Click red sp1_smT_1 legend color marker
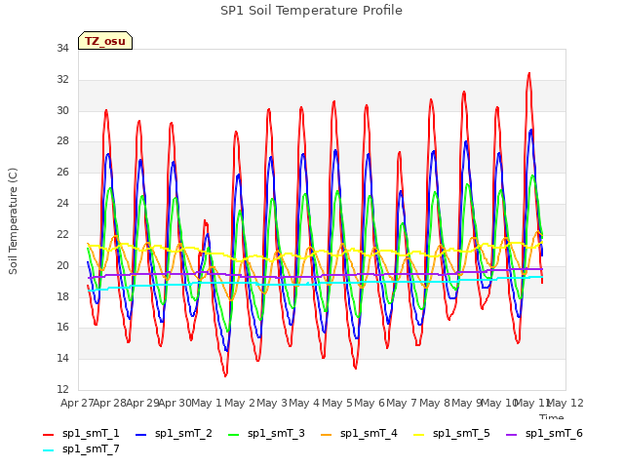 click(x=48, y=435)
